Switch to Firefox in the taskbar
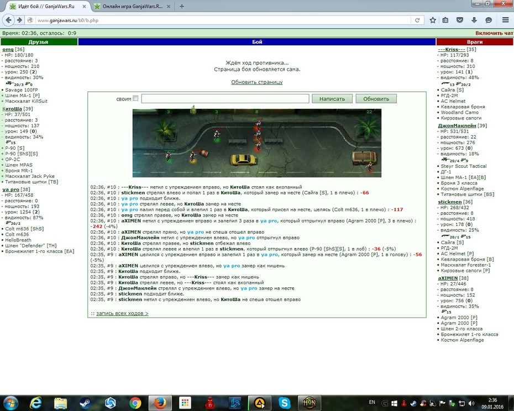Viewport: 514px width, 411px height. [160, 403]
